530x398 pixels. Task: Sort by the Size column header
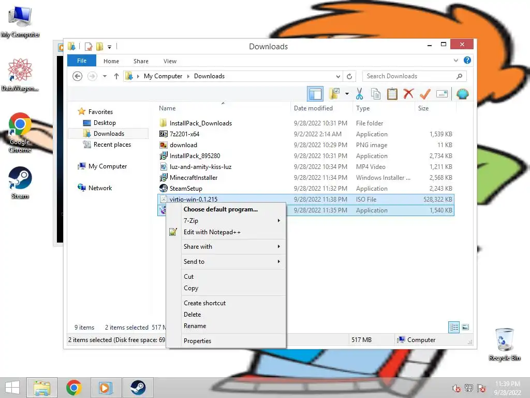point(423,108)
